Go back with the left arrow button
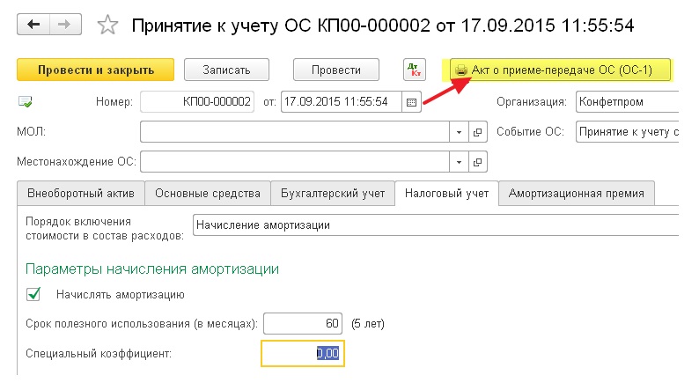This screenshot has height=390, width=699. pos(33,25)
